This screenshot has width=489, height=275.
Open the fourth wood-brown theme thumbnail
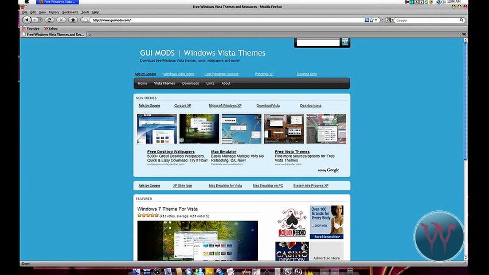(x=284, y=129)
